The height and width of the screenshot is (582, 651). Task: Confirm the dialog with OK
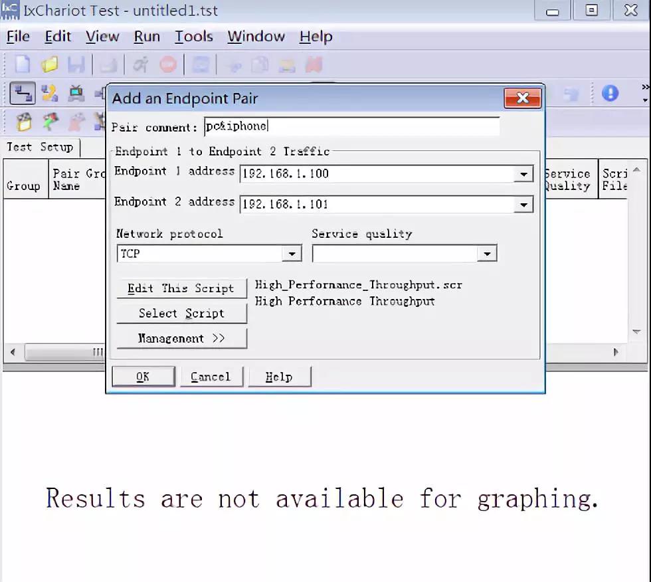[143, 377]
